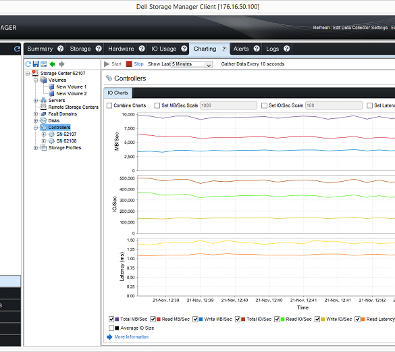
Task: Enable the Combine Charts checkbox
Action: [109, 105]
